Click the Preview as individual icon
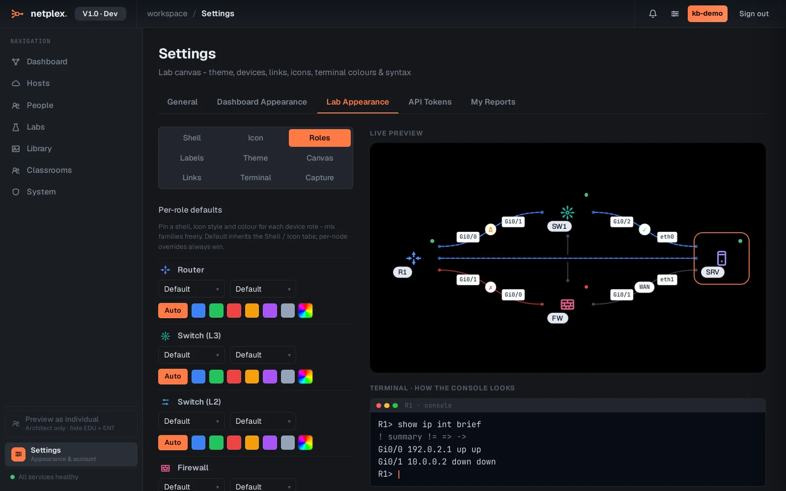The height and width of the screenshot is (491, 786). pyautogui.click(x=16, y=423)
